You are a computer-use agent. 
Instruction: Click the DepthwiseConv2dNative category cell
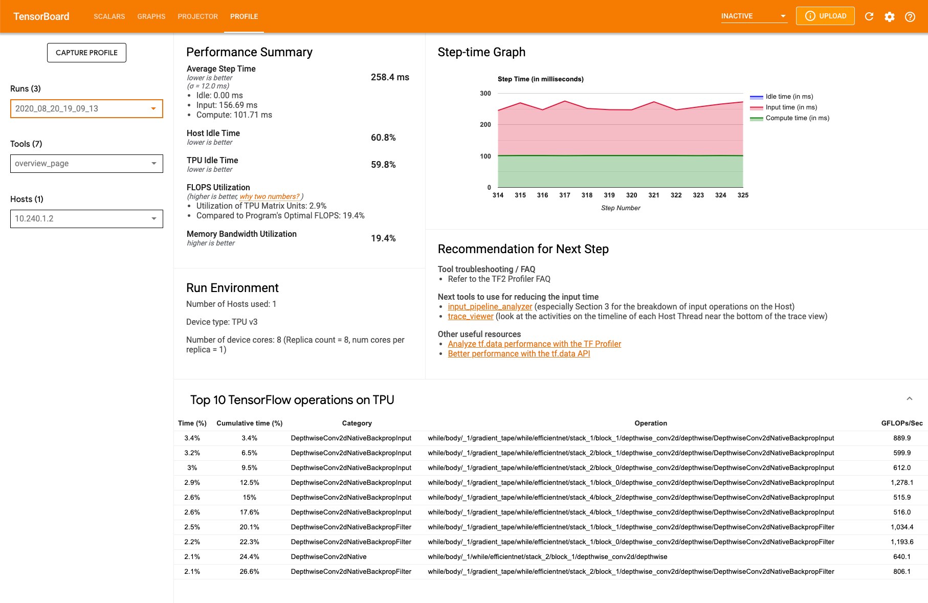click(x=328, y=556)
